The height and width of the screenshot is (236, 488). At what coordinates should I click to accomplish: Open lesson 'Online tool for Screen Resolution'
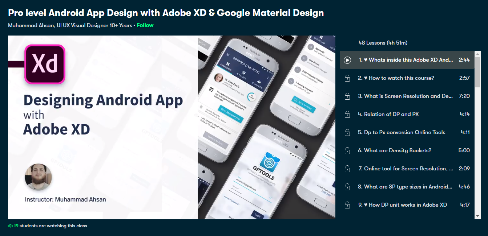pyautogui.click(x=400, y=169)
